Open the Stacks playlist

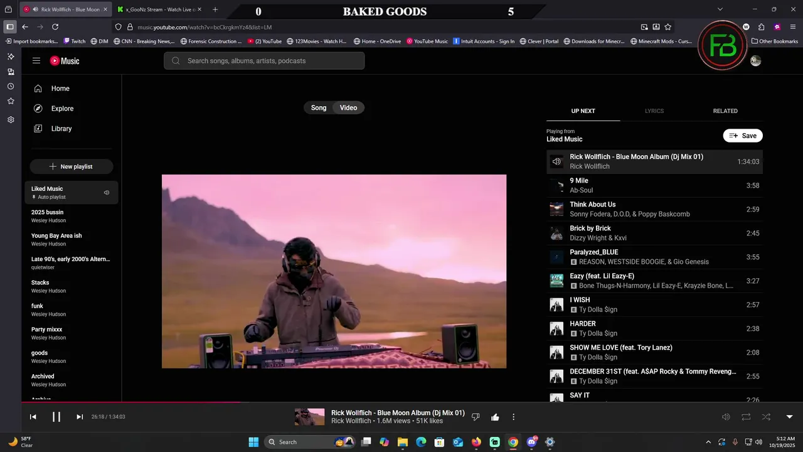tap(72, 286)
